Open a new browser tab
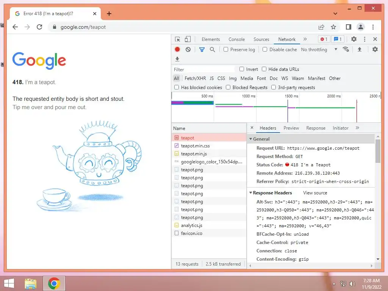Screen dimensions: 388x291 [109, 14]
